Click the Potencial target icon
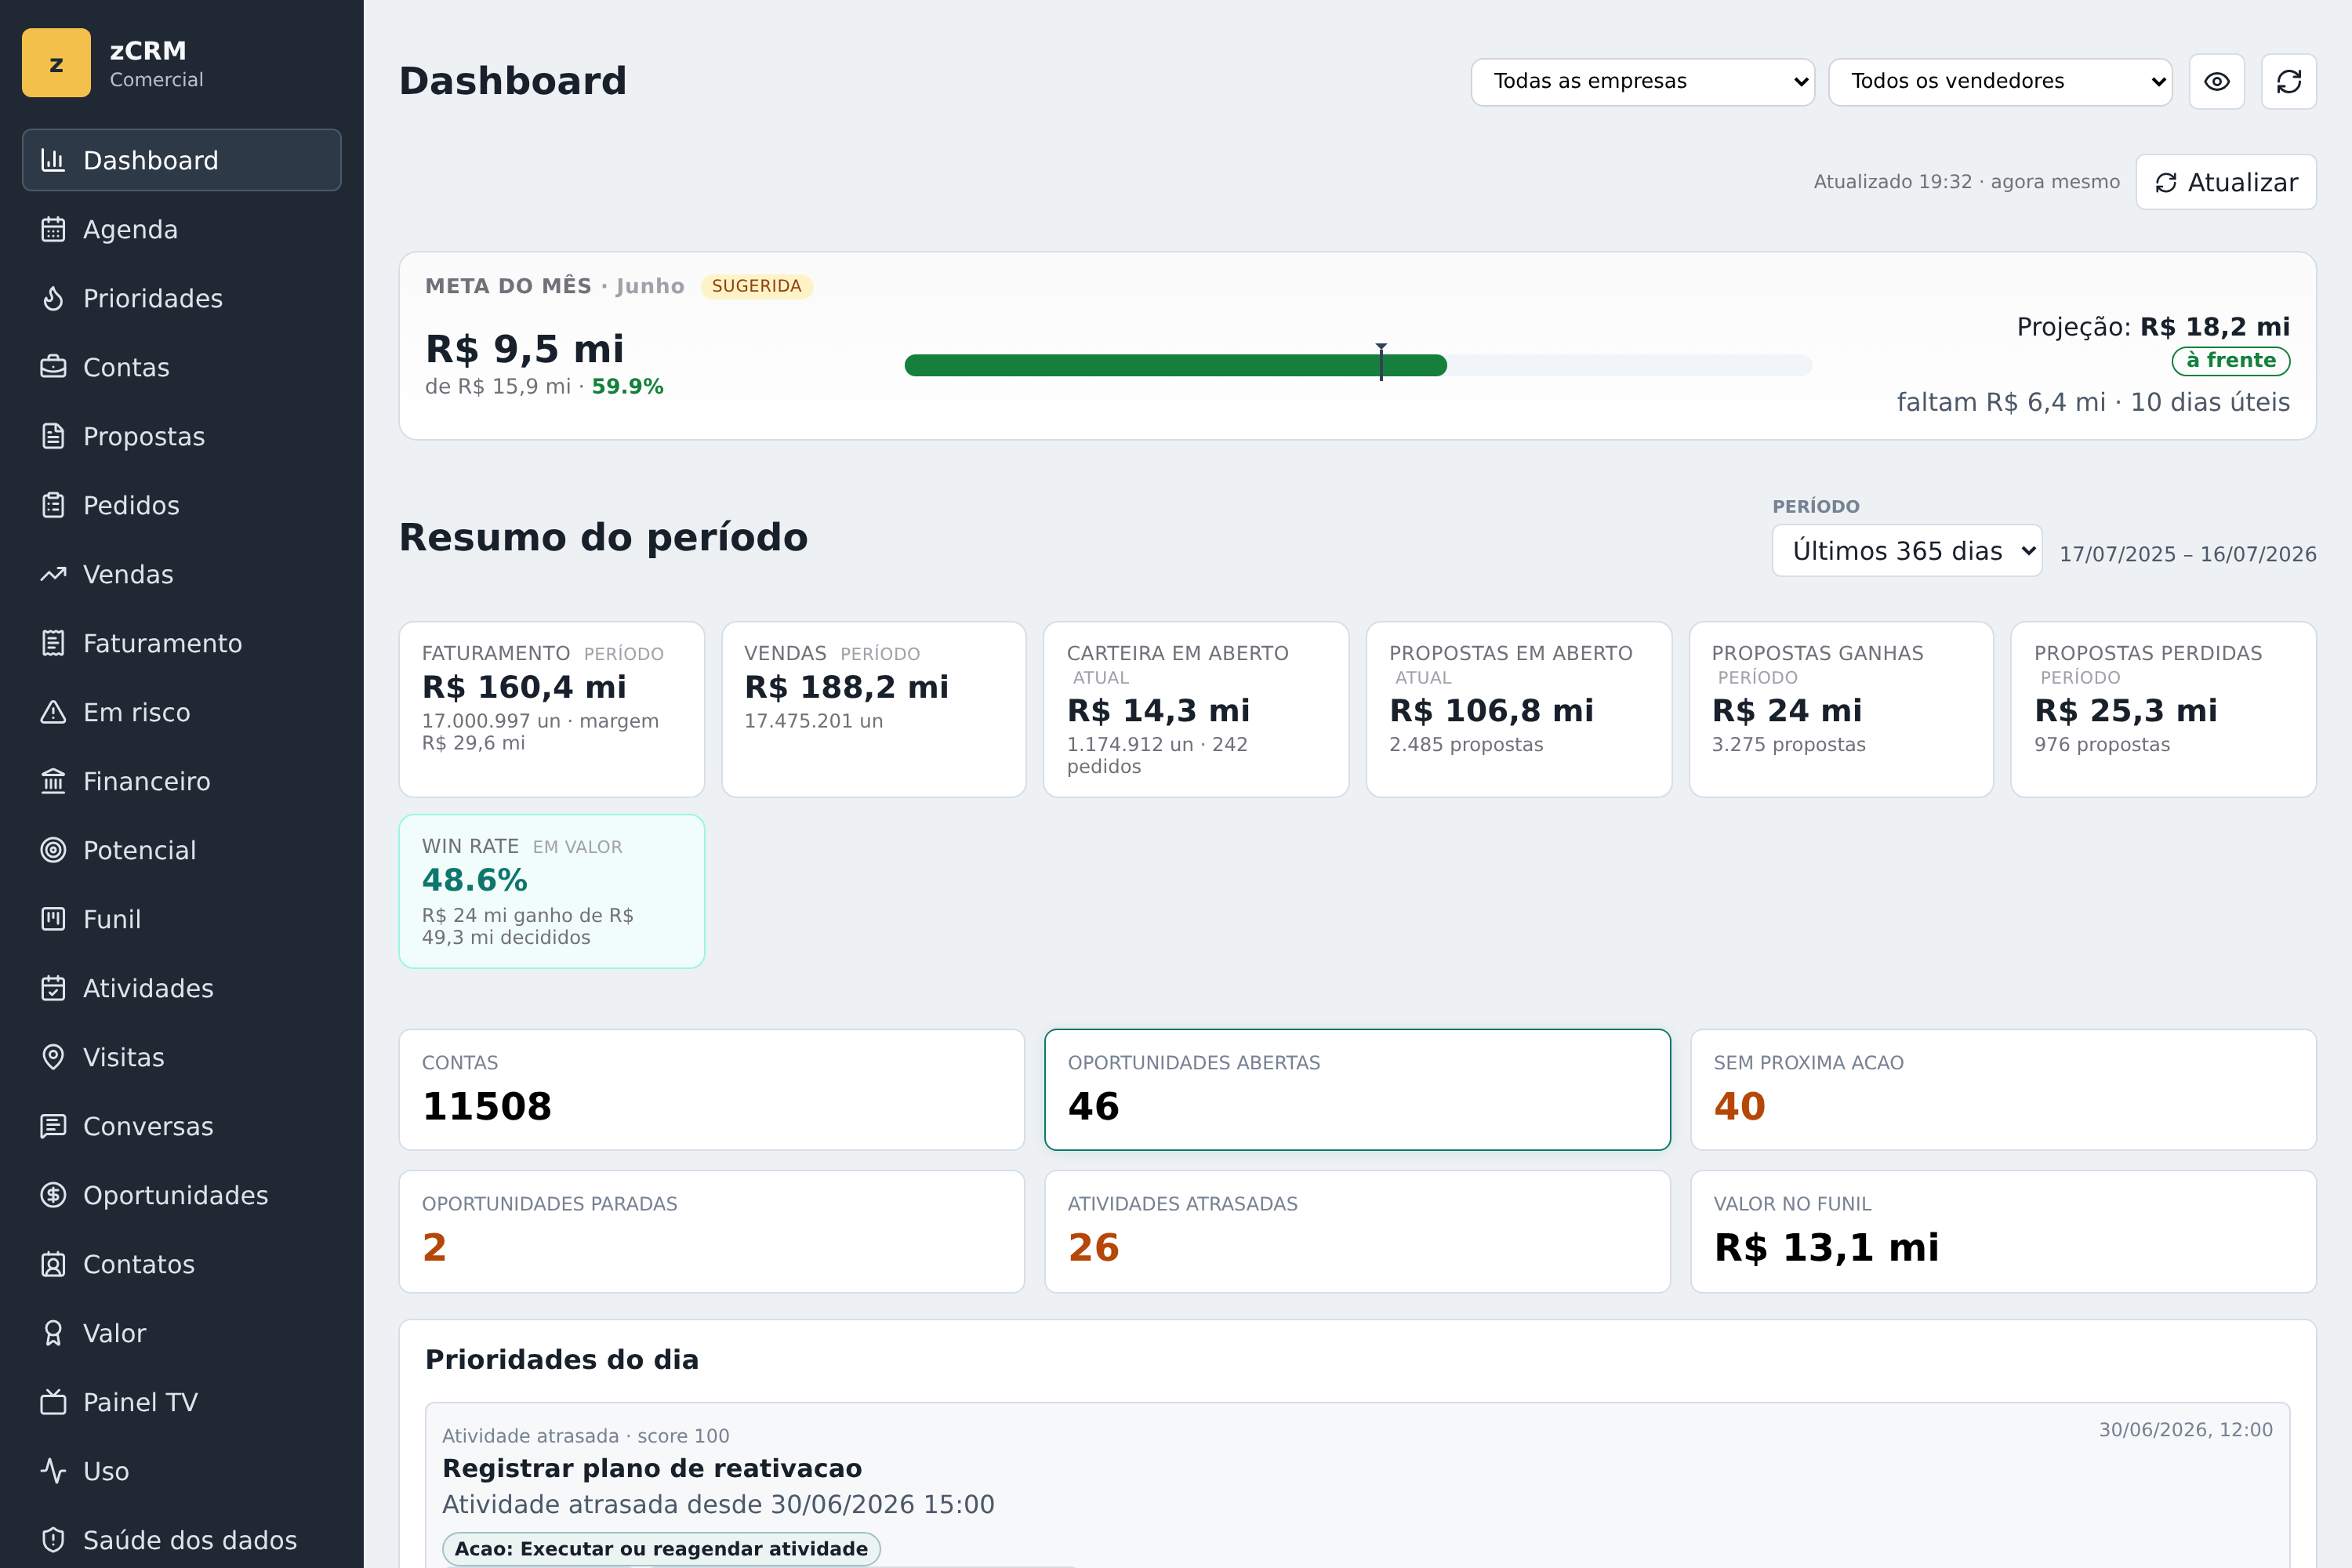Screen dimensions: 2352x1568 [x=53, y=850]
